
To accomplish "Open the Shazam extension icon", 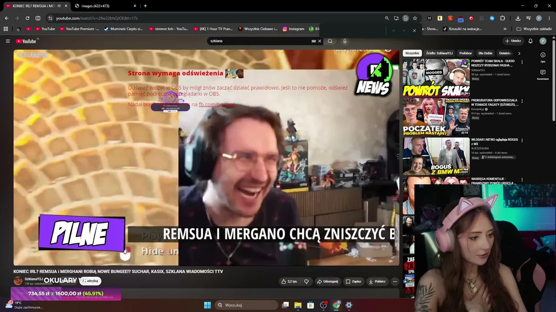I will click(492, 18).
